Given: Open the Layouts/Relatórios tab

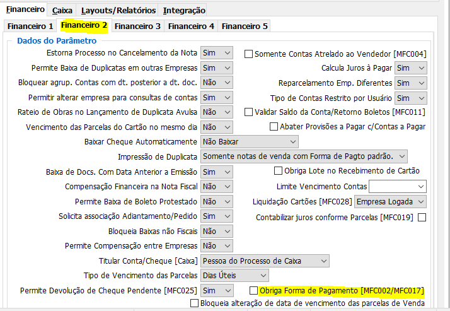Looking at the screenshot, I should [118, 10].
